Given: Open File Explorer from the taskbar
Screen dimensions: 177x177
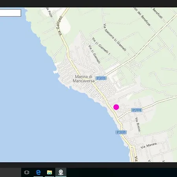Looking at the screenshot, I should tap(50, 172).
